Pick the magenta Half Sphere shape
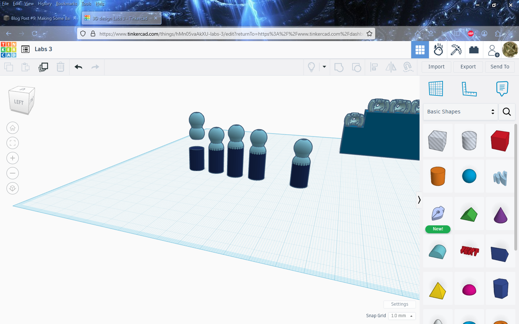This screenshot has height=324, width=519. click(469, 289)
